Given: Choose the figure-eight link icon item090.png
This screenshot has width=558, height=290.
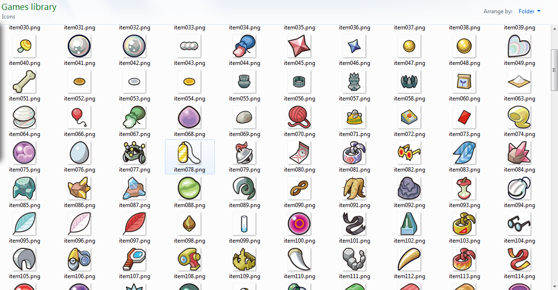Looking at the screenshot, I should point(299,188).
